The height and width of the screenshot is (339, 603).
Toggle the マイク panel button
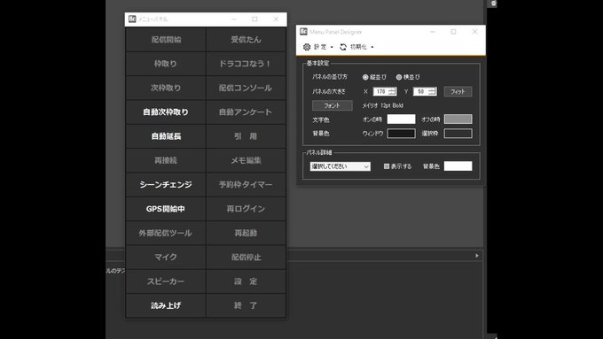[x=166, y=258]
